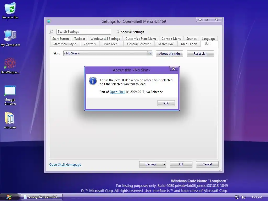Click the Settings for Open-Shell taskbar button
Screen dimensions: 268x201
(42, 197)
